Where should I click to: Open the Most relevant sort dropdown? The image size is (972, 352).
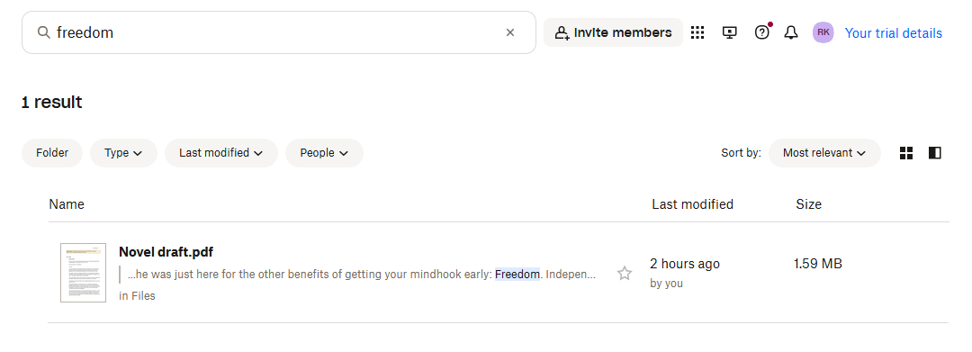[x=824, y=153]
